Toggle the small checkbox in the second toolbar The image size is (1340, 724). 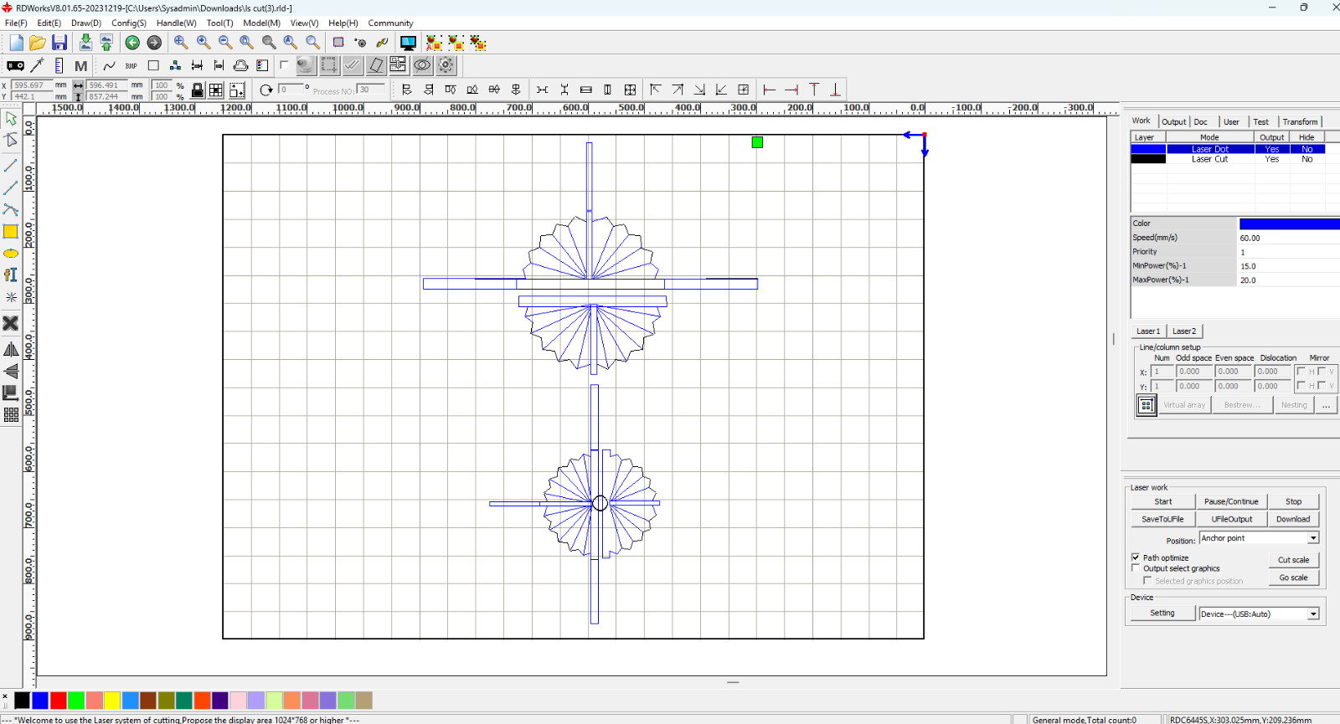pos(284,64)
